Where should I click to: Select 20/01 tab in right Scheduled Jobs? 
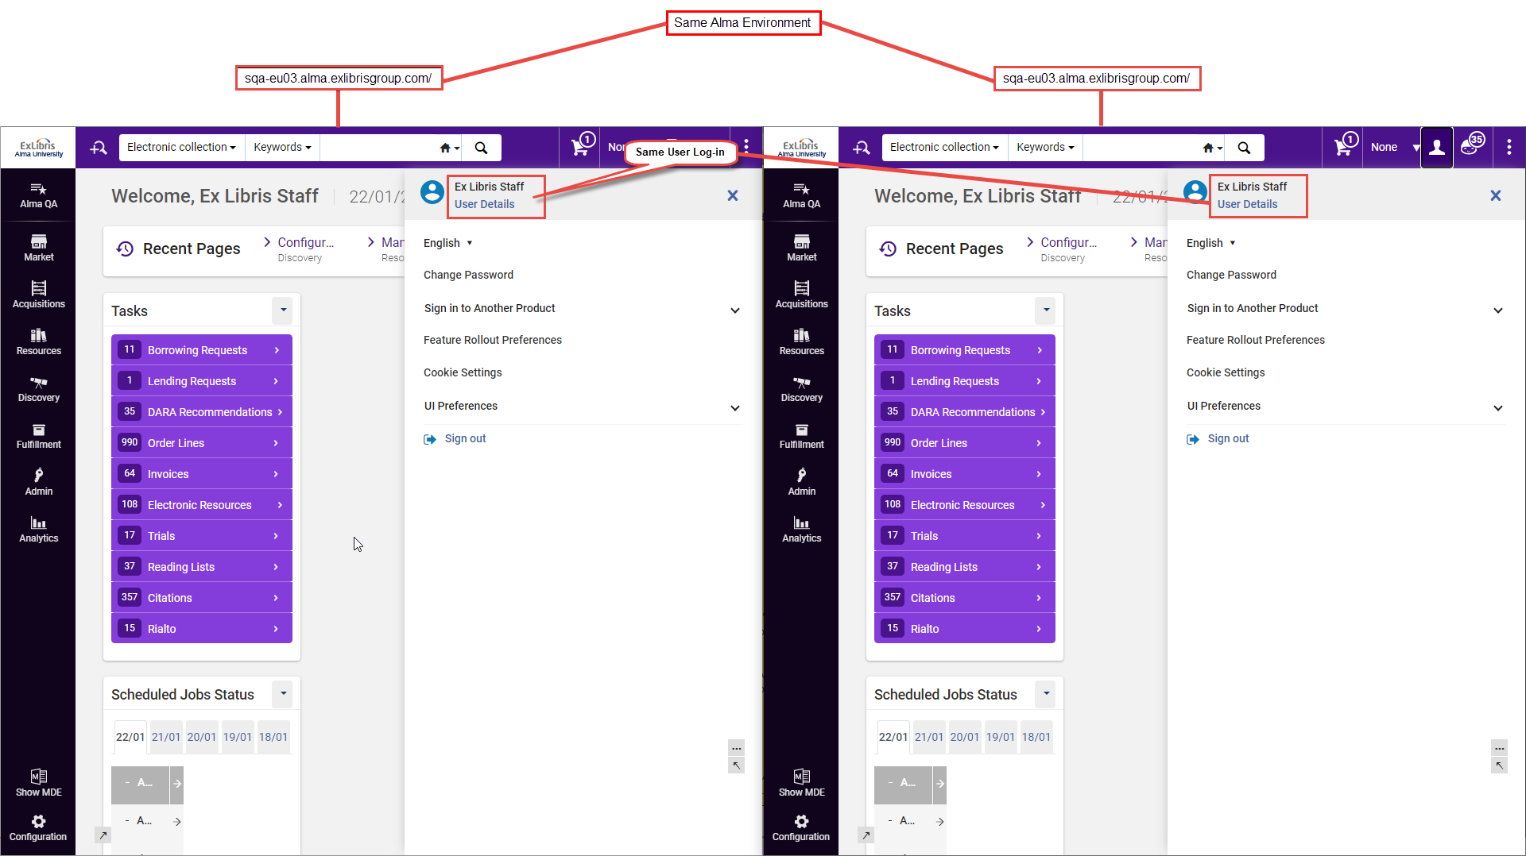point(965,738)
